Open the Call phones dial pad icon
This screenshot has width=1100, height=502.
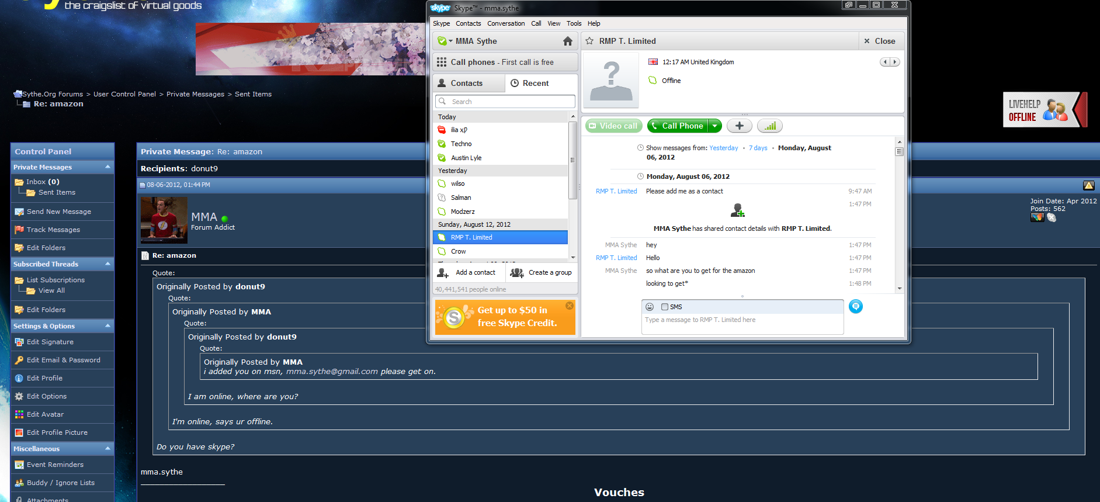point(442,62)
